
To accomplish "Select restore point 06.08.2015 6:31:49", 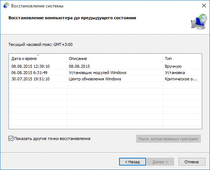I will click(105, 73).
